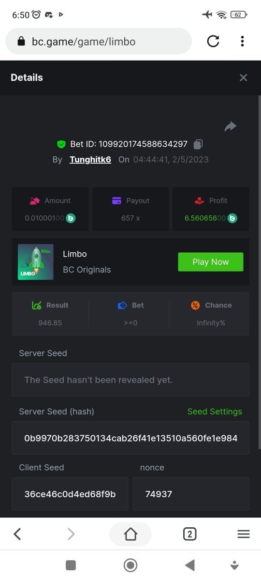Open browser home page

130,534
